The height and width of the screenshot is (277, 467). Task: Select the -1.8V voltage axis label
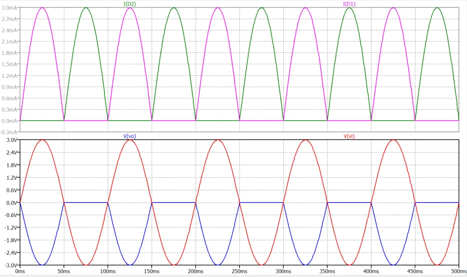[x=10, y=240]
